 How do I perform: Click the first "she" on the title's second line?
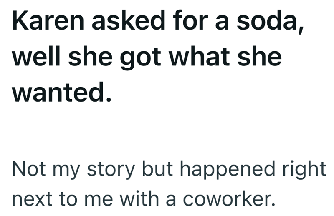tap(85, 58)
